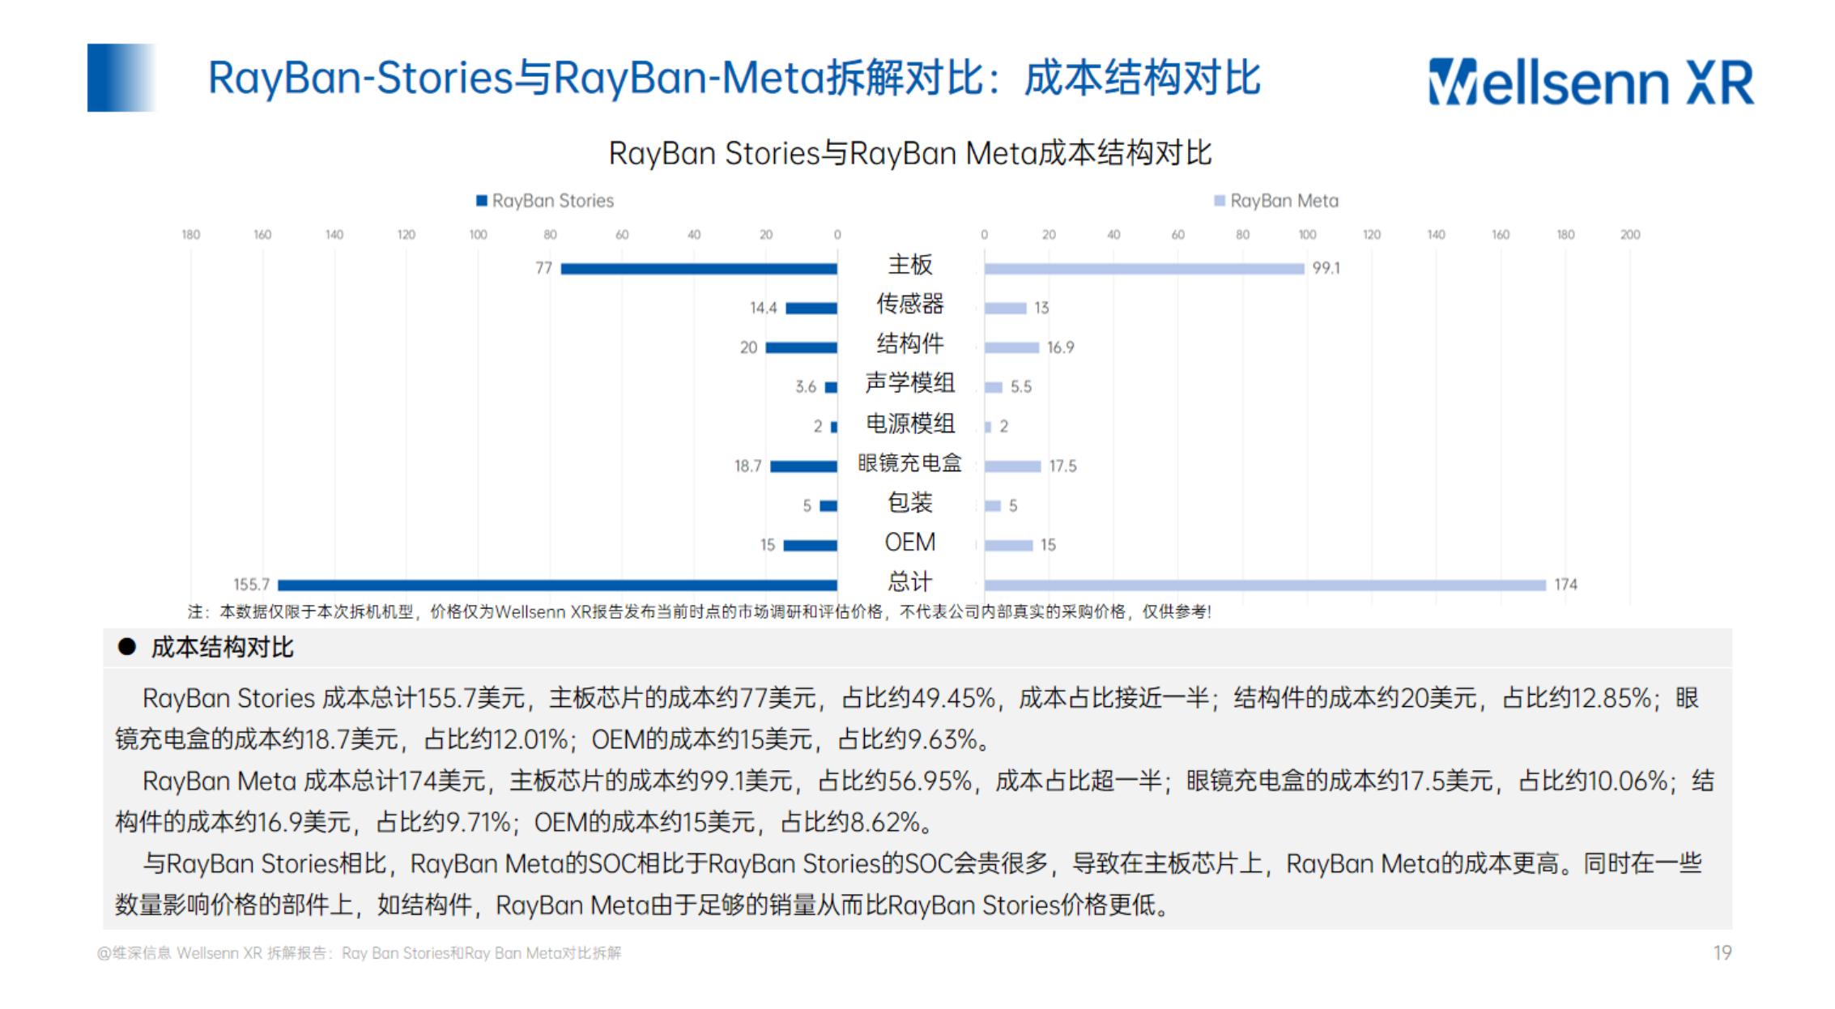Click the page number '19'
Viewport: 1835px width, 1009px height.
pos(1722,953)
